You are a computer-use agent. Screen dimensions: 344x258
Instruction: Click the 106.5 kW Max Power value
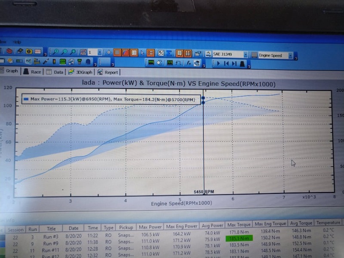point(150,234)
